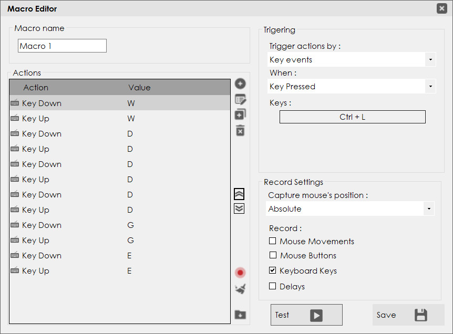Image resolution: width=453 pixels, height=334 pixels.
Task: Enable Mouse Movements recording
Action: 272,241
